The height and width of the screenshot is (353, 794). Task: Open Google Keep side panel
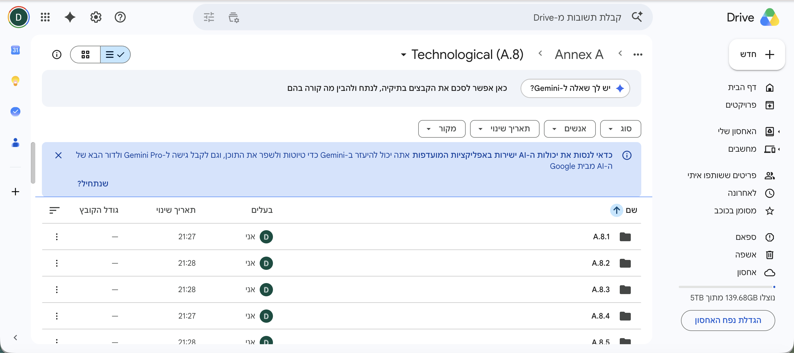(x=15, y=81)
